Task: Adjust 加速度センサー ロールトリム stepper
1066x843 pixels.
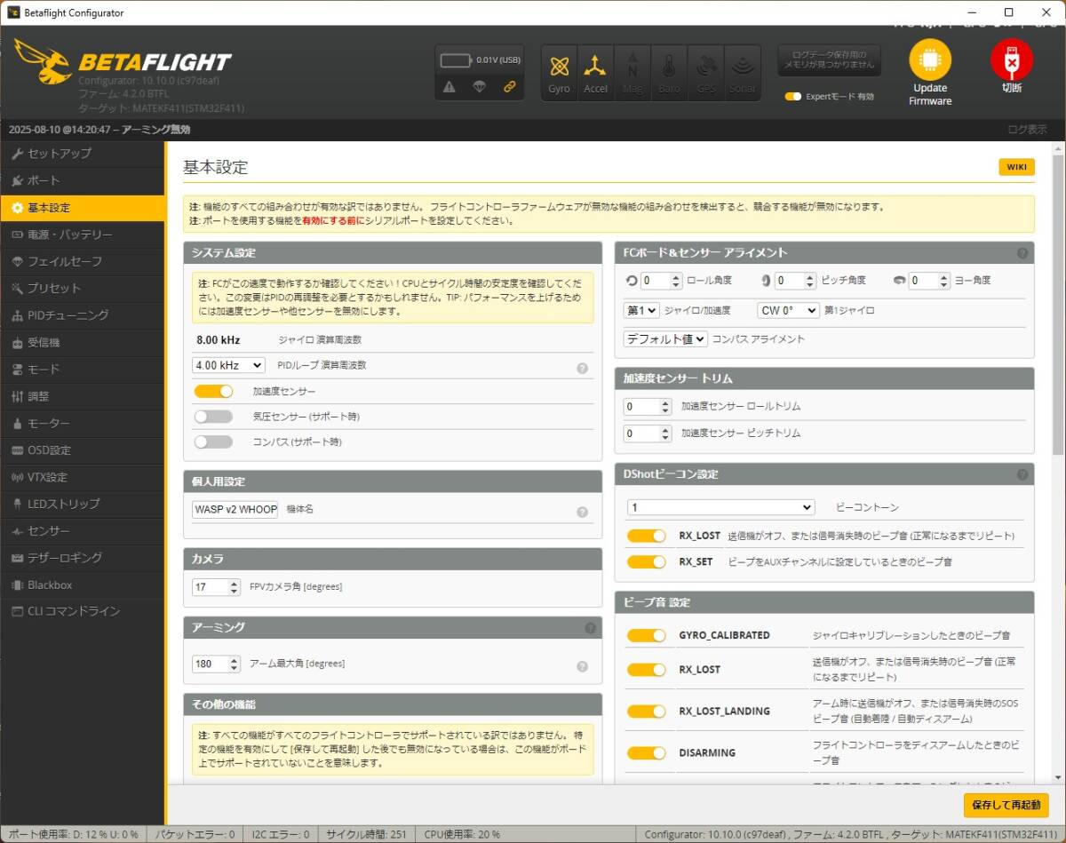Action: 665,406
